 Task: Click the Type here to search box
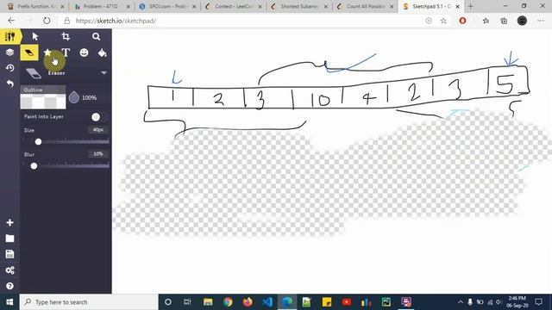pos(89,302)
